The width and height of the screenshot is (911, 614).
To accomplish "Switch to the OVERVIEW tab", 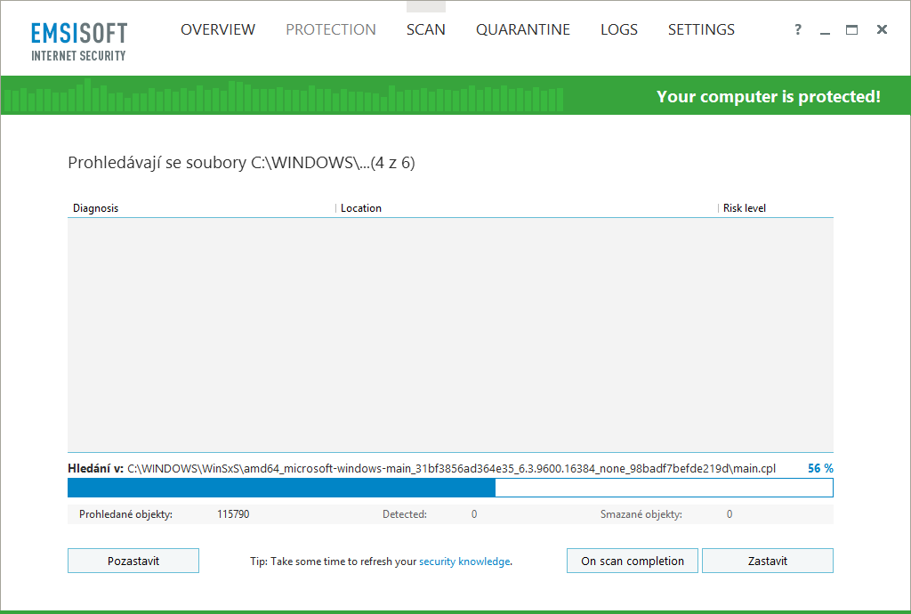I will pyautogui.click(x=218, y=29).
